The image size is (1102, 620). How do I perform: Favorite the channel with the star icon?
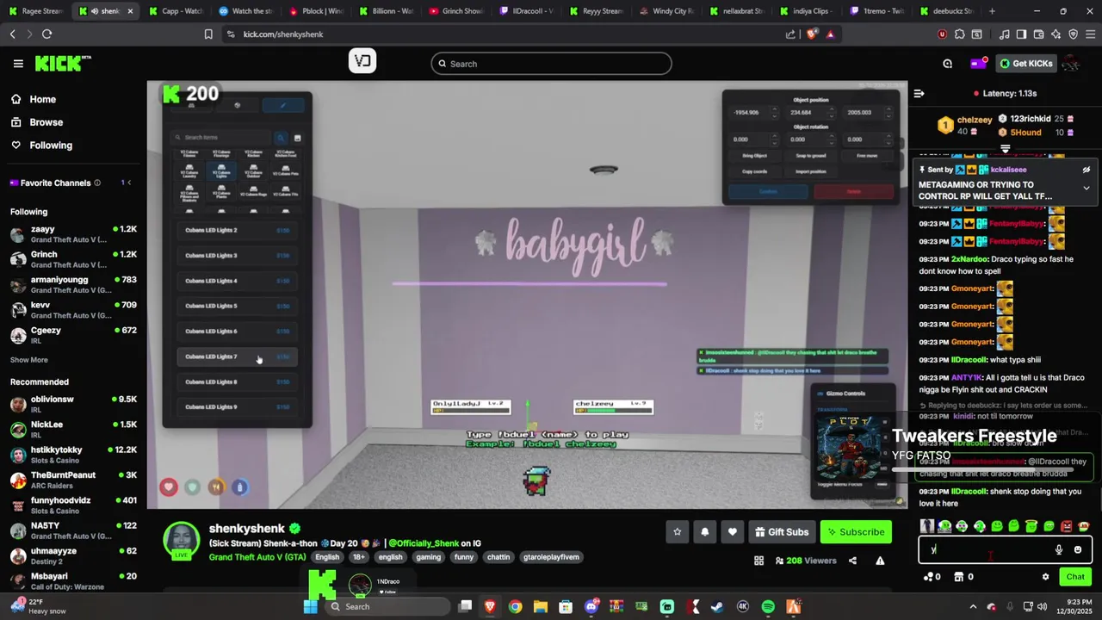(x=677, y=532)
